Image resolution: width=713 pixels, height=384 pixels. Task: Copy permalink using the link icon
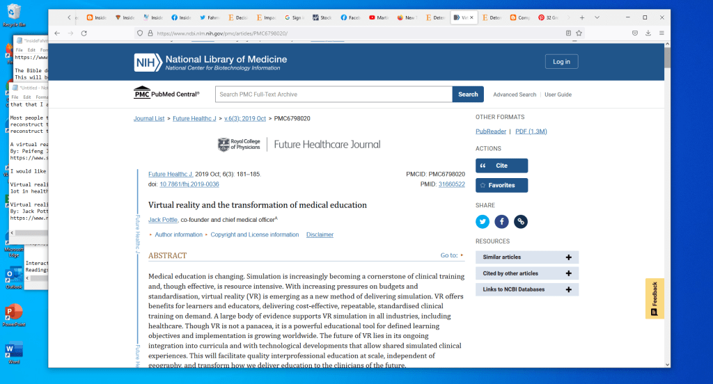pyautogui.click(x=521, y=221)
